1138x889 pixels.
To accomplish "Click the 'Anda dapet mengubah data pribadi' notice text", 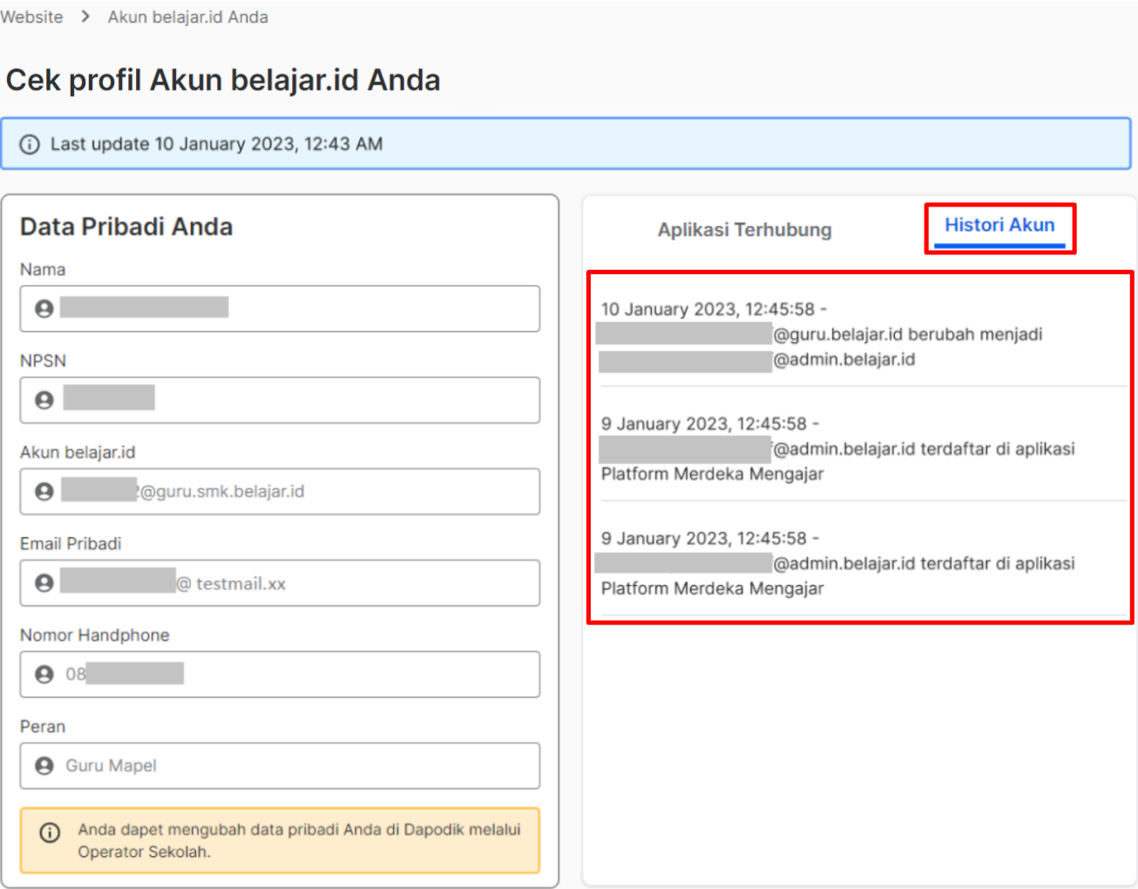I will 299,840.
